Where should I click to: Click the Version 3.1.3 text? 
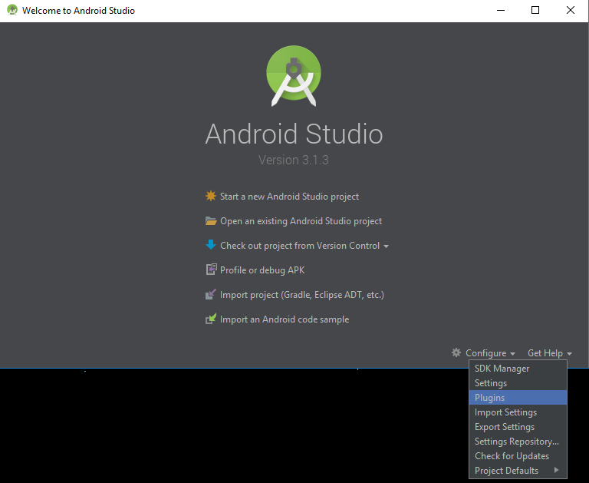click(294, 160)
